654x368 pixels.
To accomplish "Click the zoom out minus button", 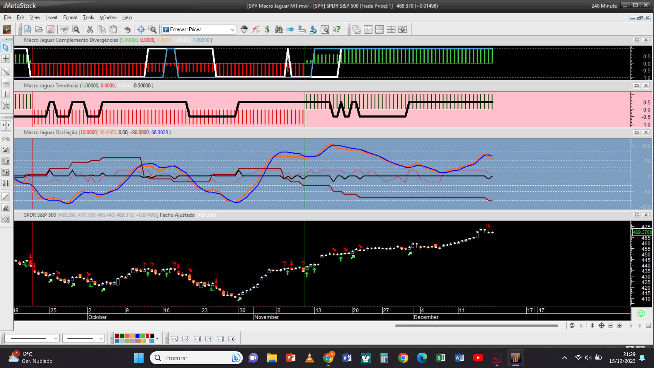I will point(610,326).
